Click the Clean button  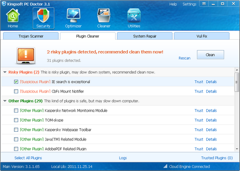pos(210,55)
